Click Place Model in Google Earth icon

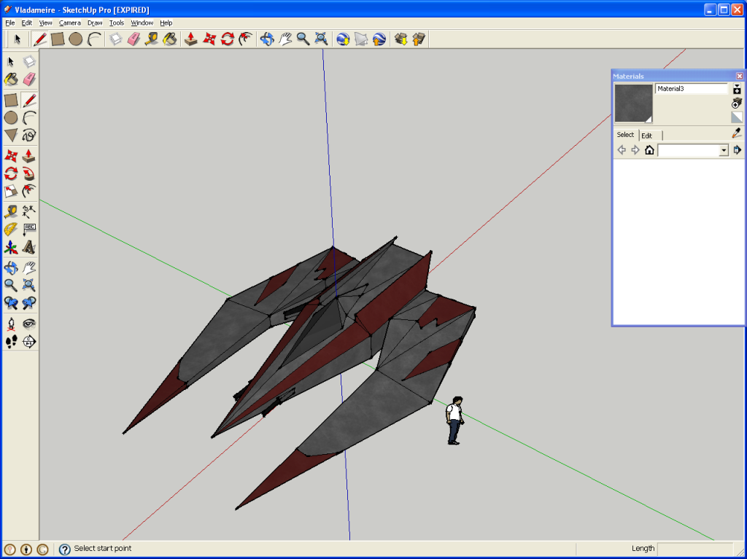tap(379, 39)
